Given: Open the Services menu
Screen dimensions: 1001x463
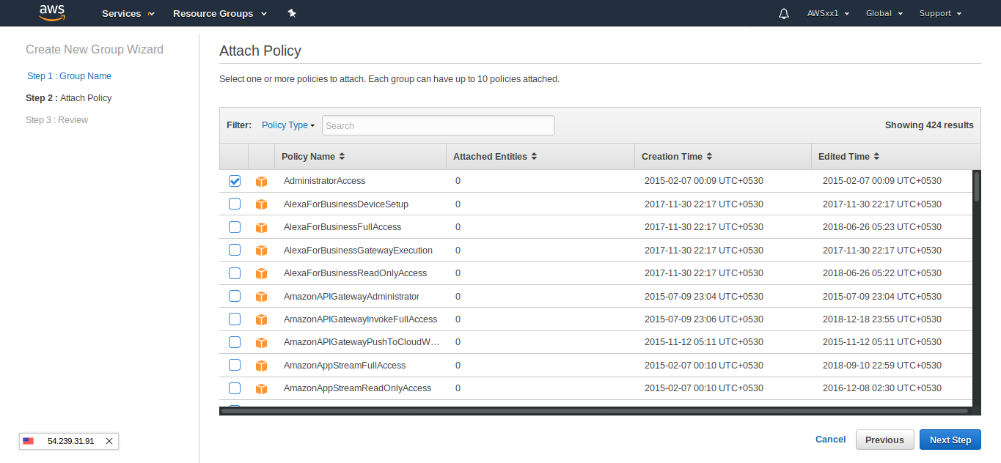Looking at the screenshot, I should [x=128, y=13].
